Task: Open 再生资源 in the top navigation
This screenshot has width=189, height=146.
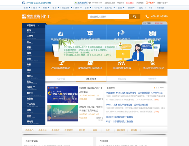Action: point(160,8)
